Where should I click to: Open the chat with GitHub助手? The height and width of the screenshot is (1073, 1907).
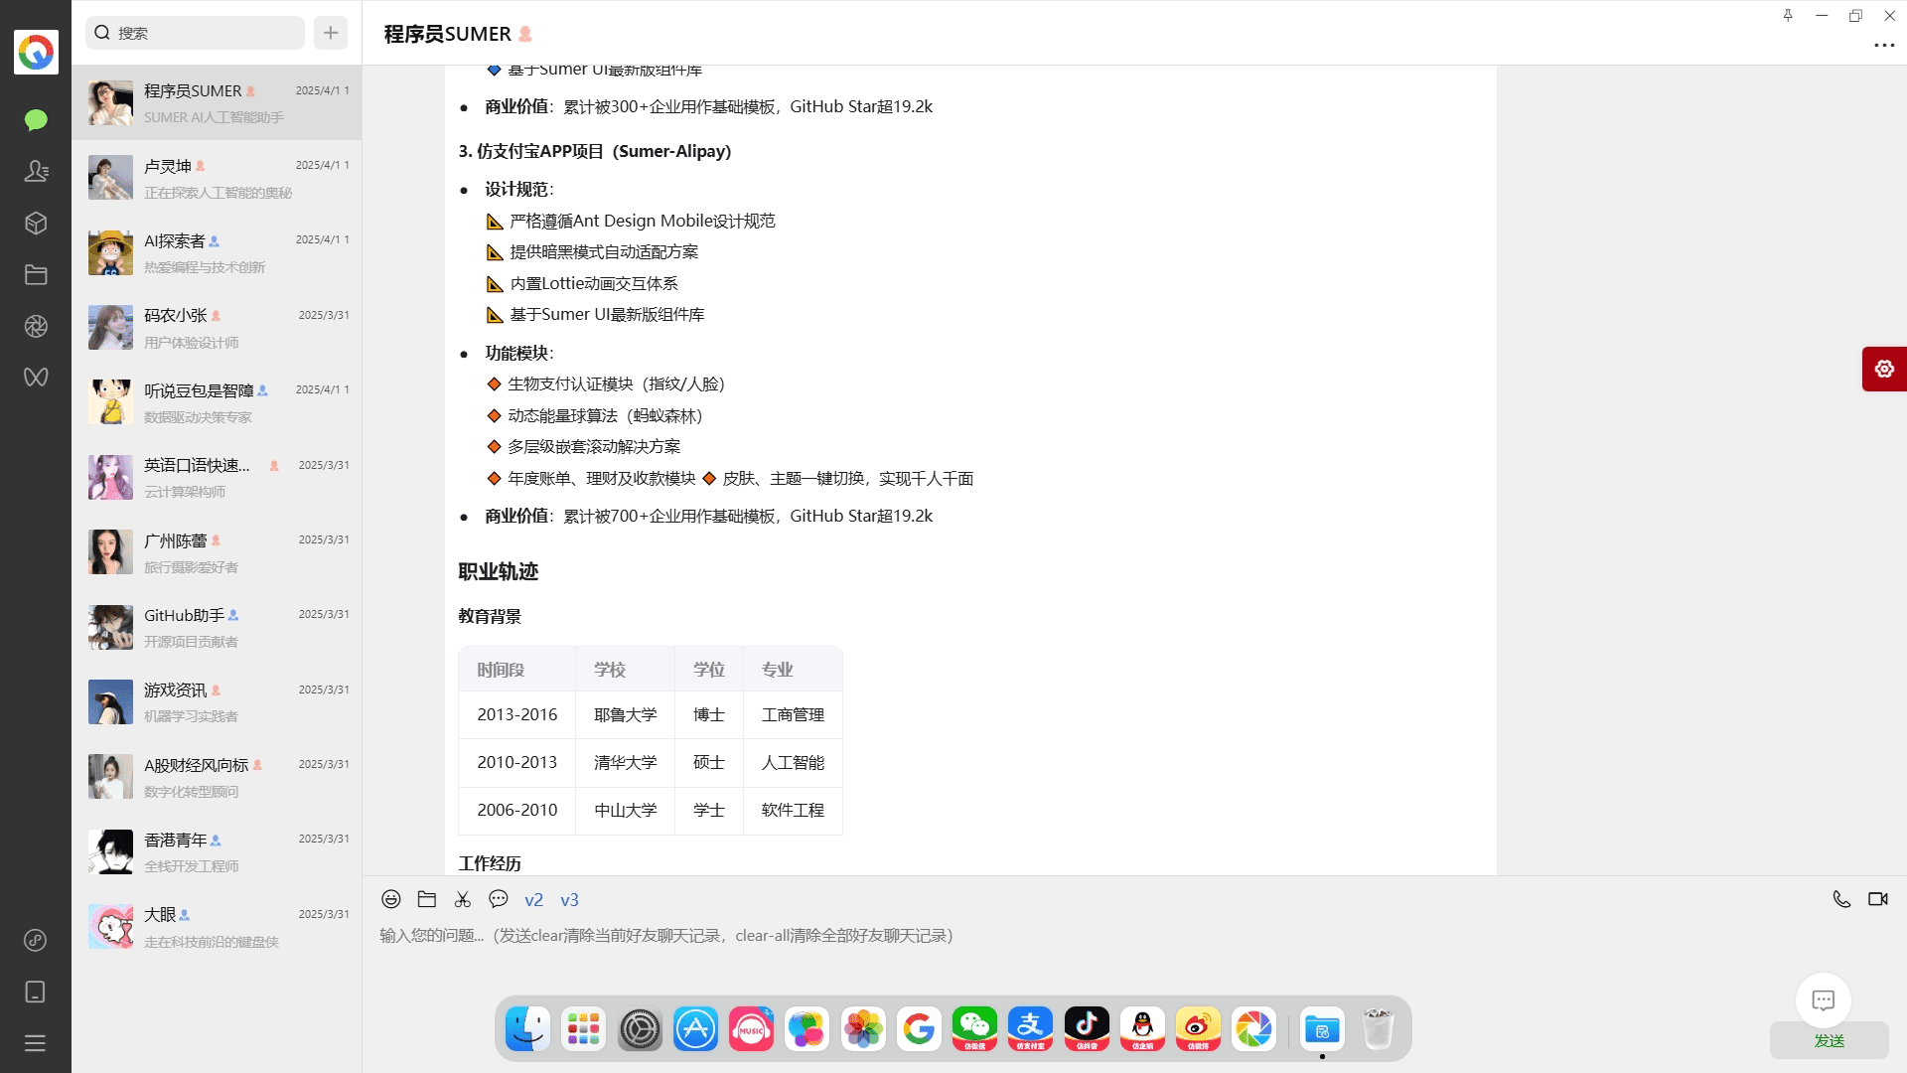217,627
